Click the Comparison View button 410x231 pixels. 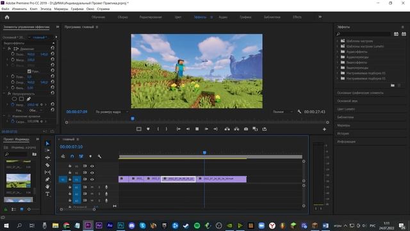coord(255,129)
